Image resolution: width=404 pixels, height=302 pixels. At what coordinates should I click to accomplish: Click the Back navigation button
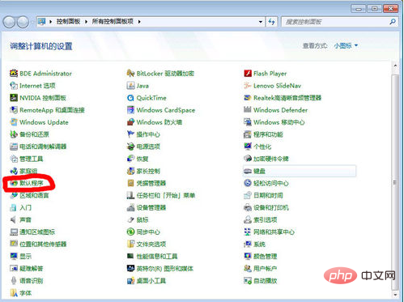(9, 22)
